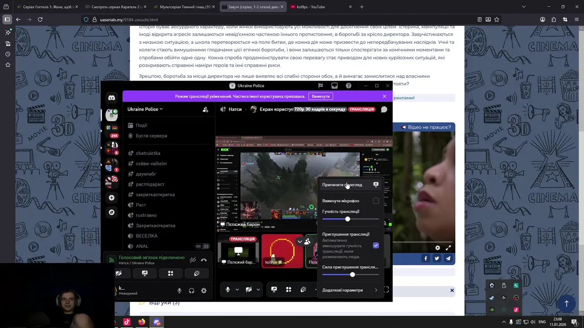Click Відео не працює? button on webpage
Image resolution: width=584 pixels, height=328 pixels.
426,127
